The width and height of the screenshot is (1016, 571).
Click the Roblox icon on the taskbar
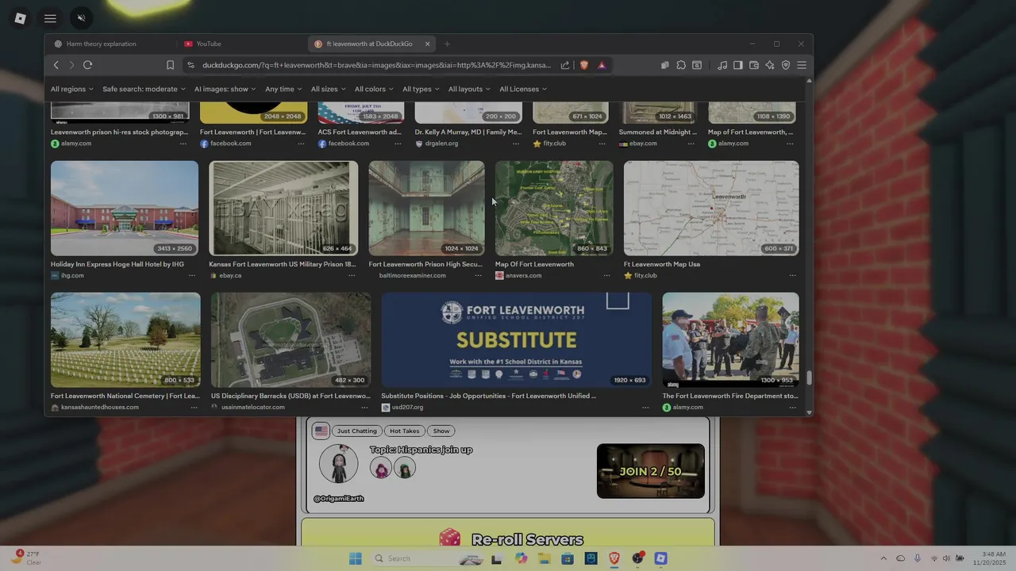(660, 558)
